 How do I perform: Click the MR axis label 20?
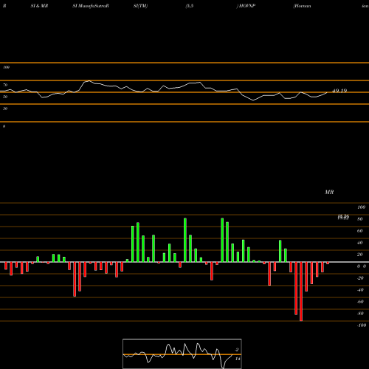360,255
